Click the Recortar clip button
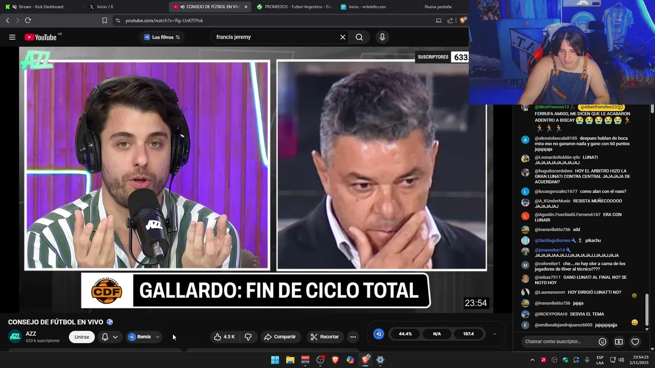655x368 pixels. [324, 337]
